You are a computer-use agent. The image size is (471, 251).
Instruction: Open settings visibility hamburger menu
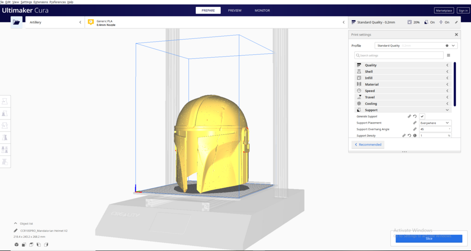point(449,56)
